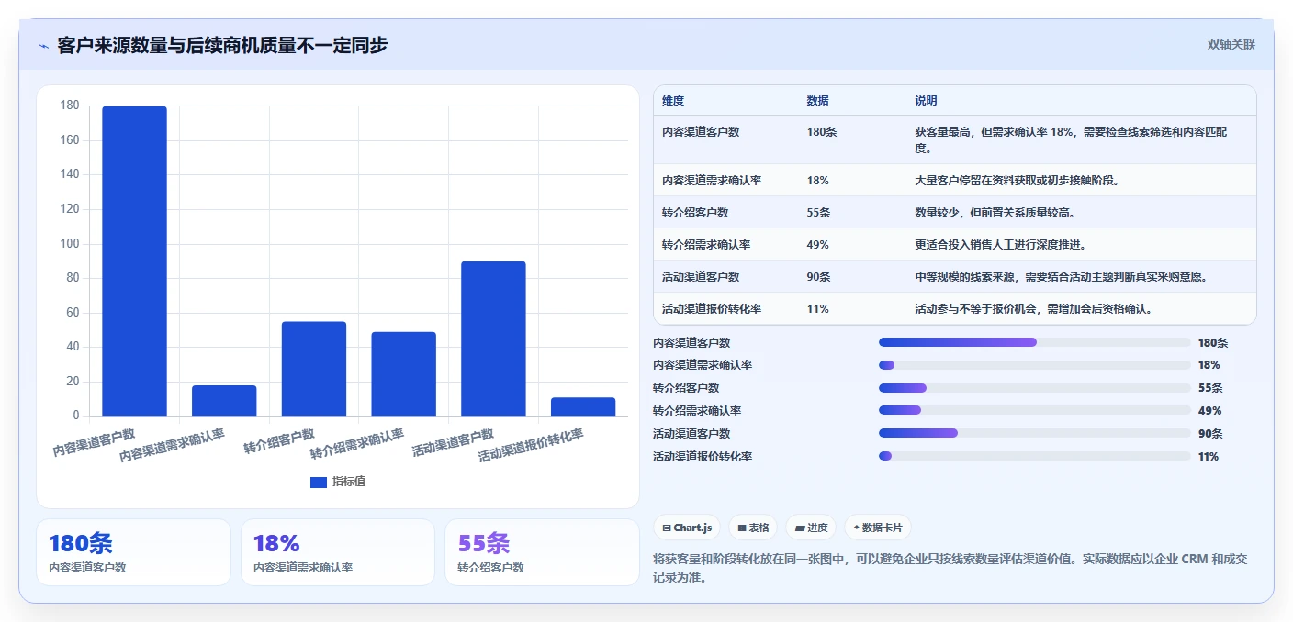
Task: Click the 活动渠道报价转化率 bar in chart
Action: click(x=583, y=406)
